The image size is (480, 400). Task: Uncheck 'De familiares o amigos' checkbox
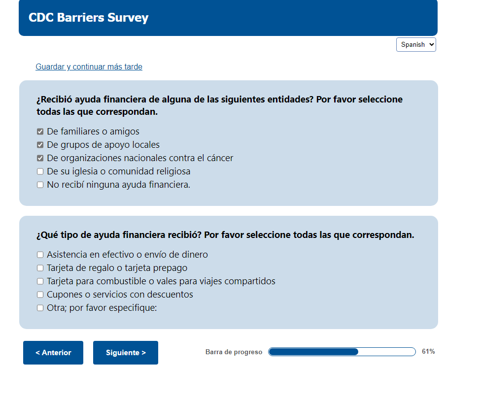[x=40, y=132]
